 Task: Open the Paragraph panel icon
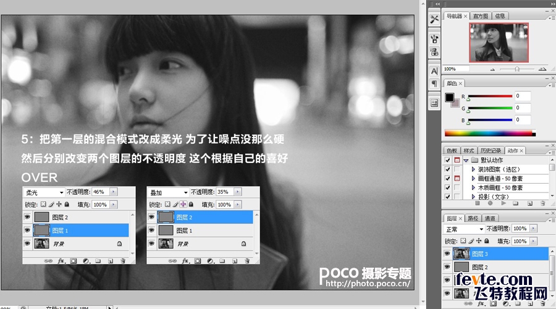coord(434,84)
